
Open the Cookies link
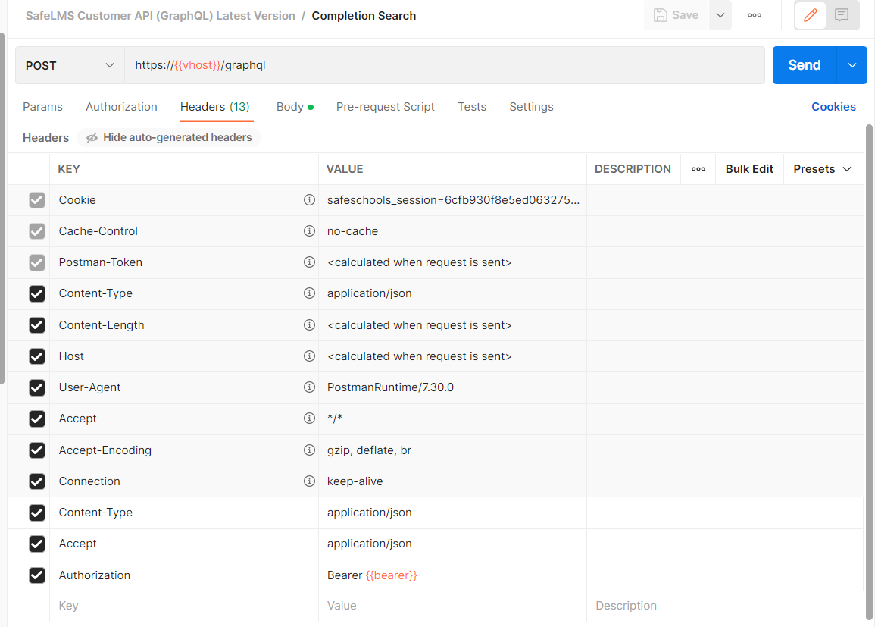(833, 107)
